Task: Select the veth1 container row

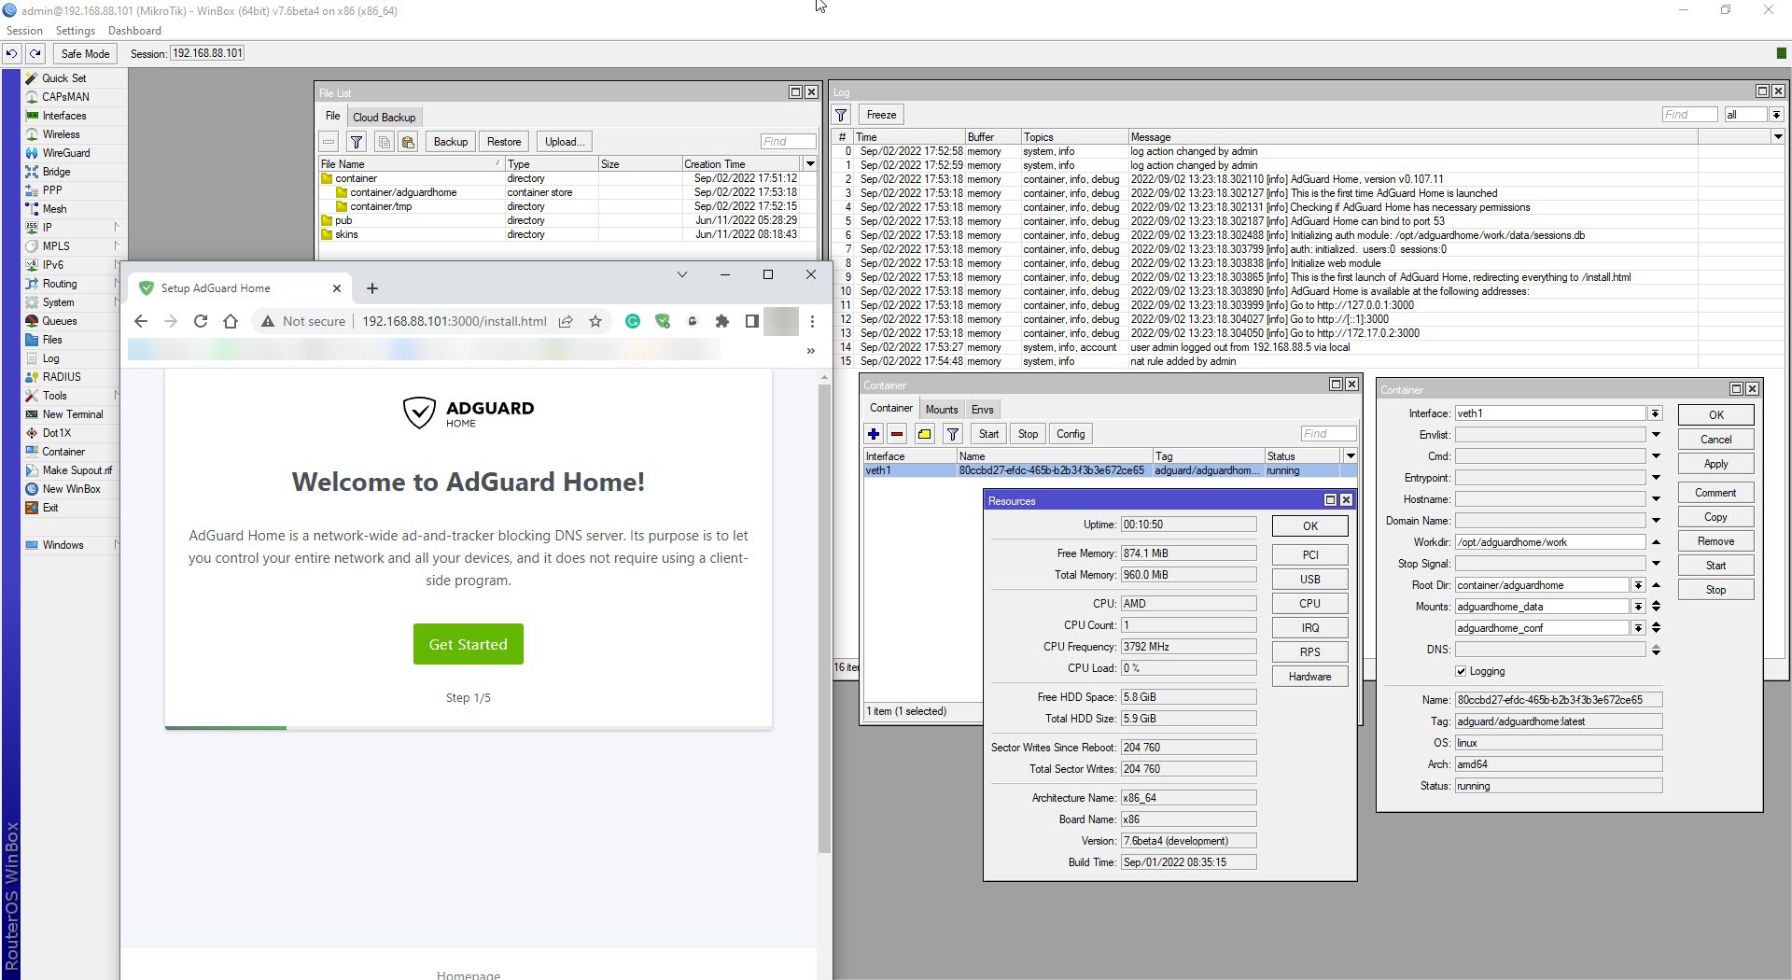Action: (x=1109, y=470)
